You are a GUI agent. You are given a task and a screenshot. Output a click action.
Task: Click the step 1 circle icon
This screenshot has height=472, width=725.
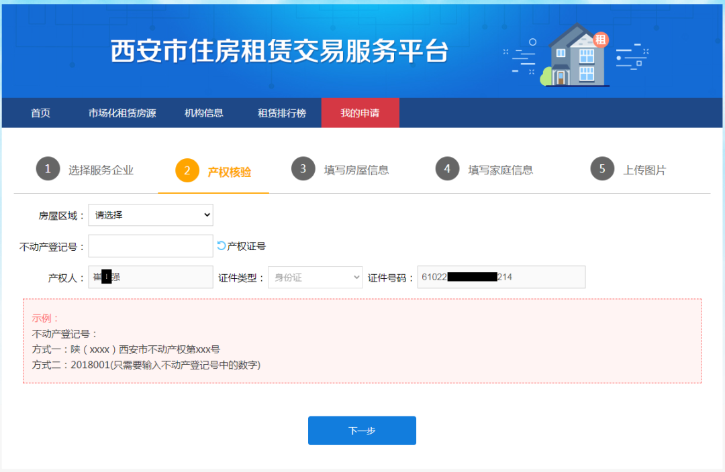pyautogui.click(x=48, y=169)
